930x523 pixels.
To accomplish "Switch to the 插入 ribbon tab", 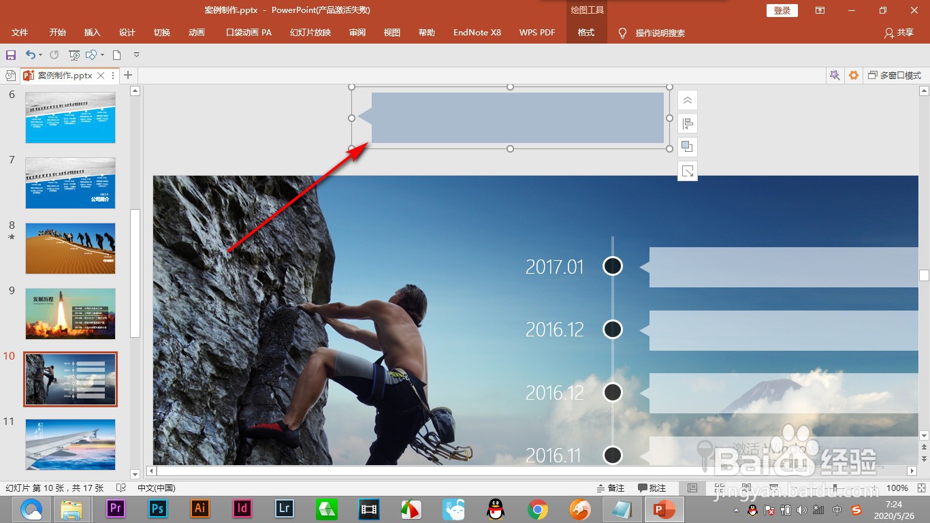I will (93, 33).
